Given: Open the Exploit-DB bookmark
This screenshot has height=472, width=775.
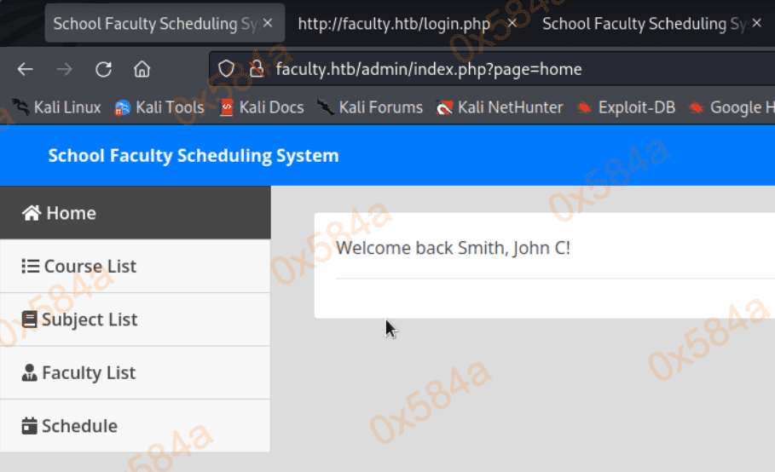Looking at the screenshot, I should (x=626, y=107).
